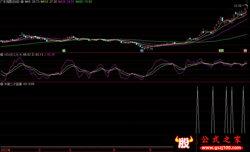Click the XG: 0.00 value
The width and height of the screenshot is (250, 152).
click(x=29, y=84)
